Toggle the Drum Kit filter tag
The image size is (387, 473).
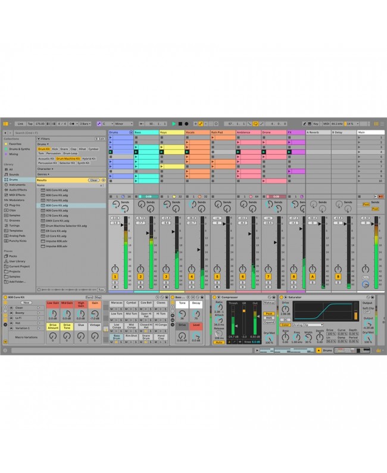(x=44, y=149)
